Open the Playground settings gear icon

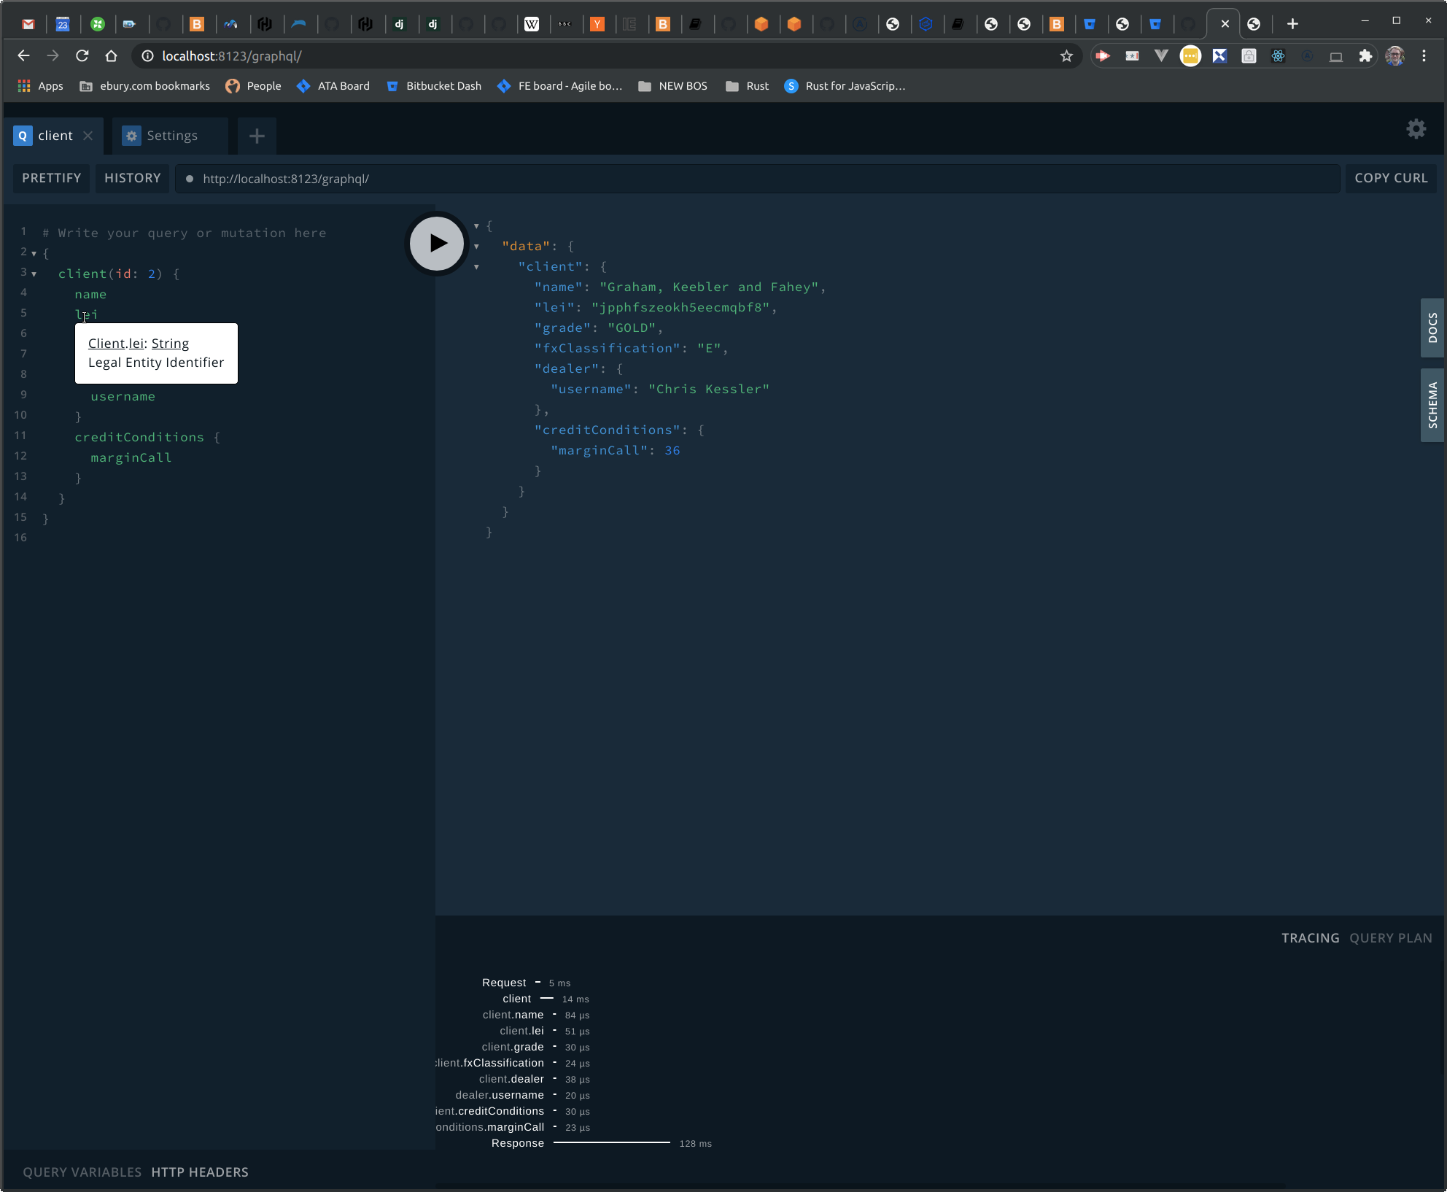click(1416, 129)
